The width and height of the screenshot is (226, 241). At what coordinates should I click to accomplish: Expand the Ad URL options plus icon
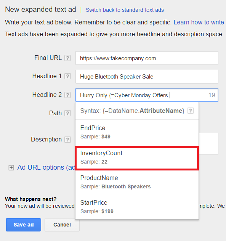11,167
